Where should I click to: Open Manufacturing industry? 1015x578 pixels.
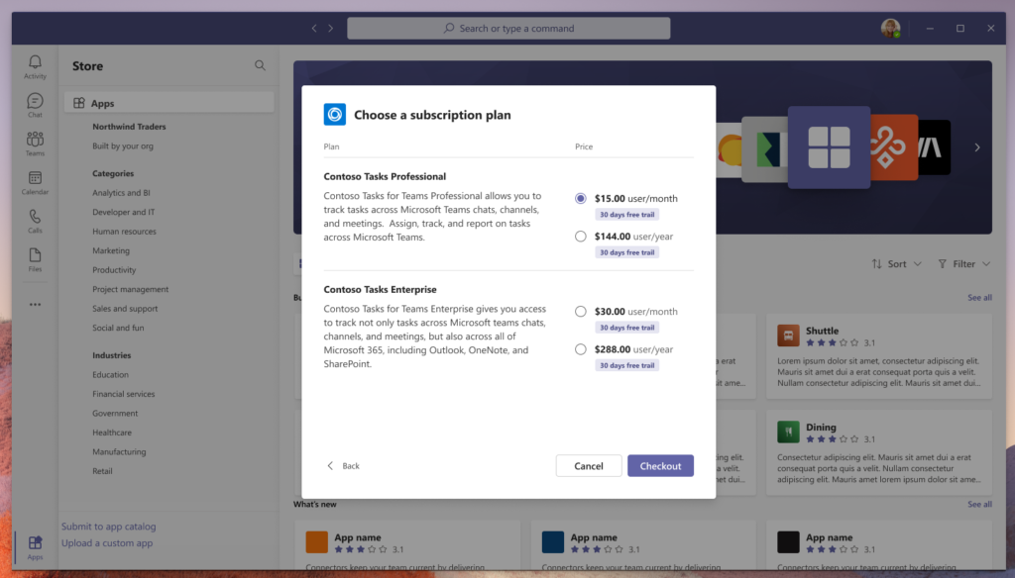coord(119,452)
